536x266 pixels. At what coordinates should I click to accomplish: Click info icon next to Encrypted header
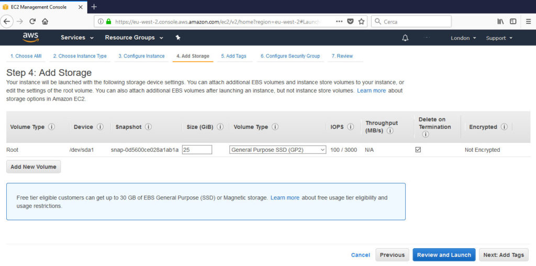(504, 127)
